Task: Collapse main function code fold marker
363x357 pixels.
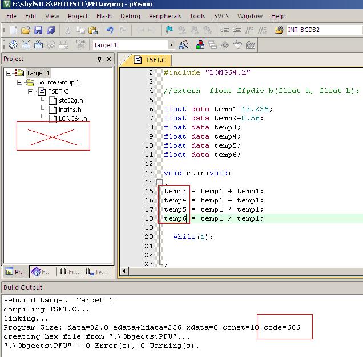Action: click(159, 182)
